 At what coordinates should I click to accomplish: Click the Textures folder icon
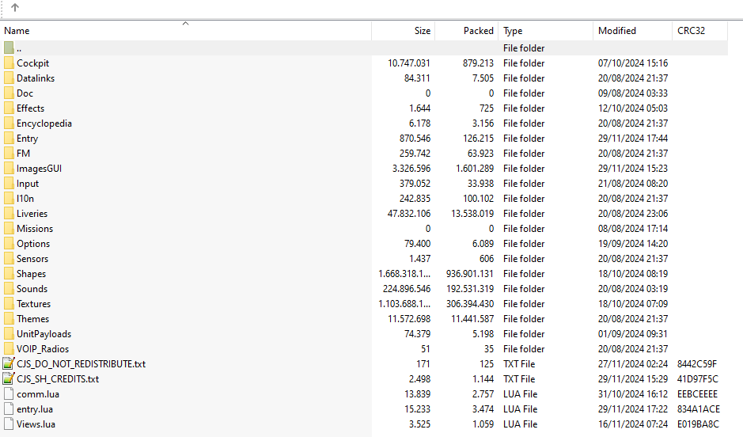(x=9, y=303)
